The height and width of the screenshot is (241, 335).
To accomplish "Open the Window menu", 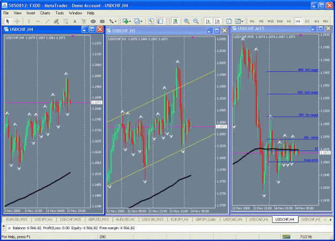I will pyautogui.click(x=76, y=13).
